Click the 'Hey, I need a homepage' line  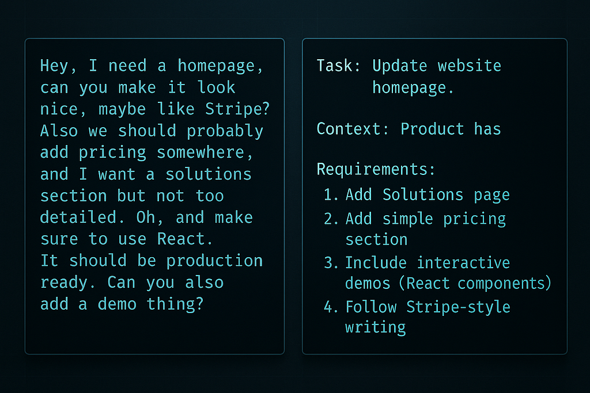tap(152, 66)
